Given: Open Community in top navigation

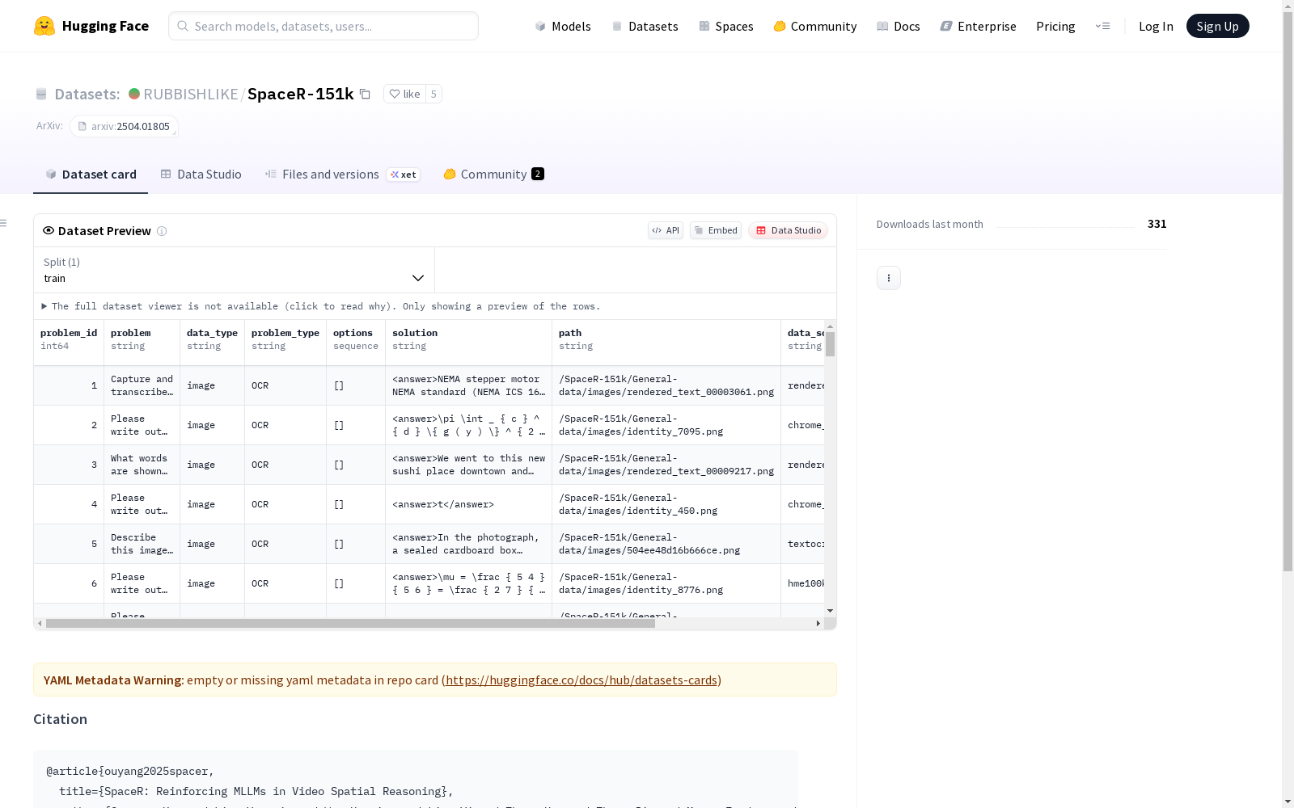Looking at the screenshot, I should [814, 26].
